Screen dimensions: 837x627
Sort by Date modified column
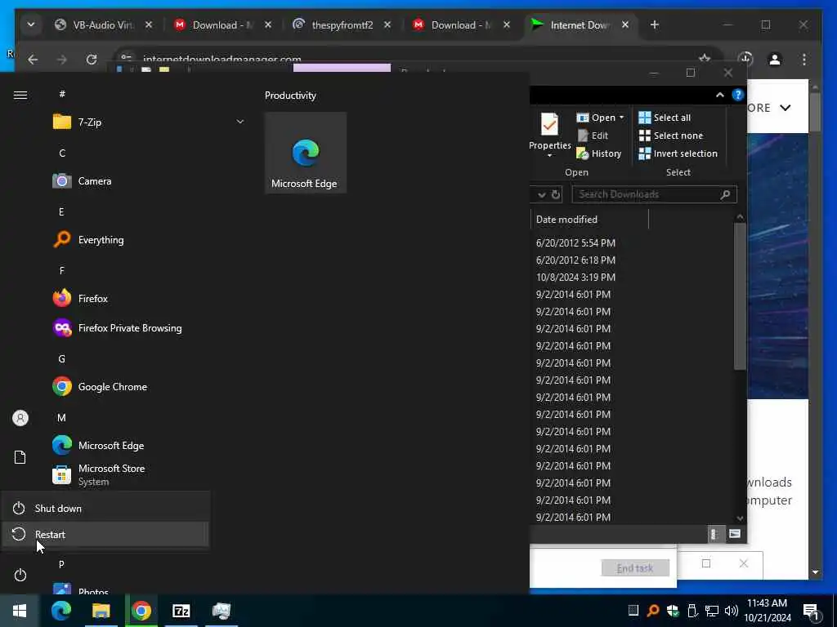[x=589, y=219]
